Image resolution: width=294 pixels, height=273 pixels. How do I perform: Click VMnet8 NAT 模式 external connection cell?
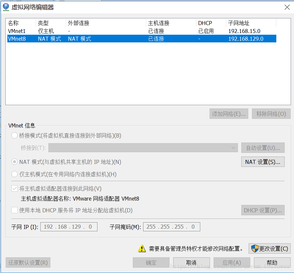click(79, 39)
